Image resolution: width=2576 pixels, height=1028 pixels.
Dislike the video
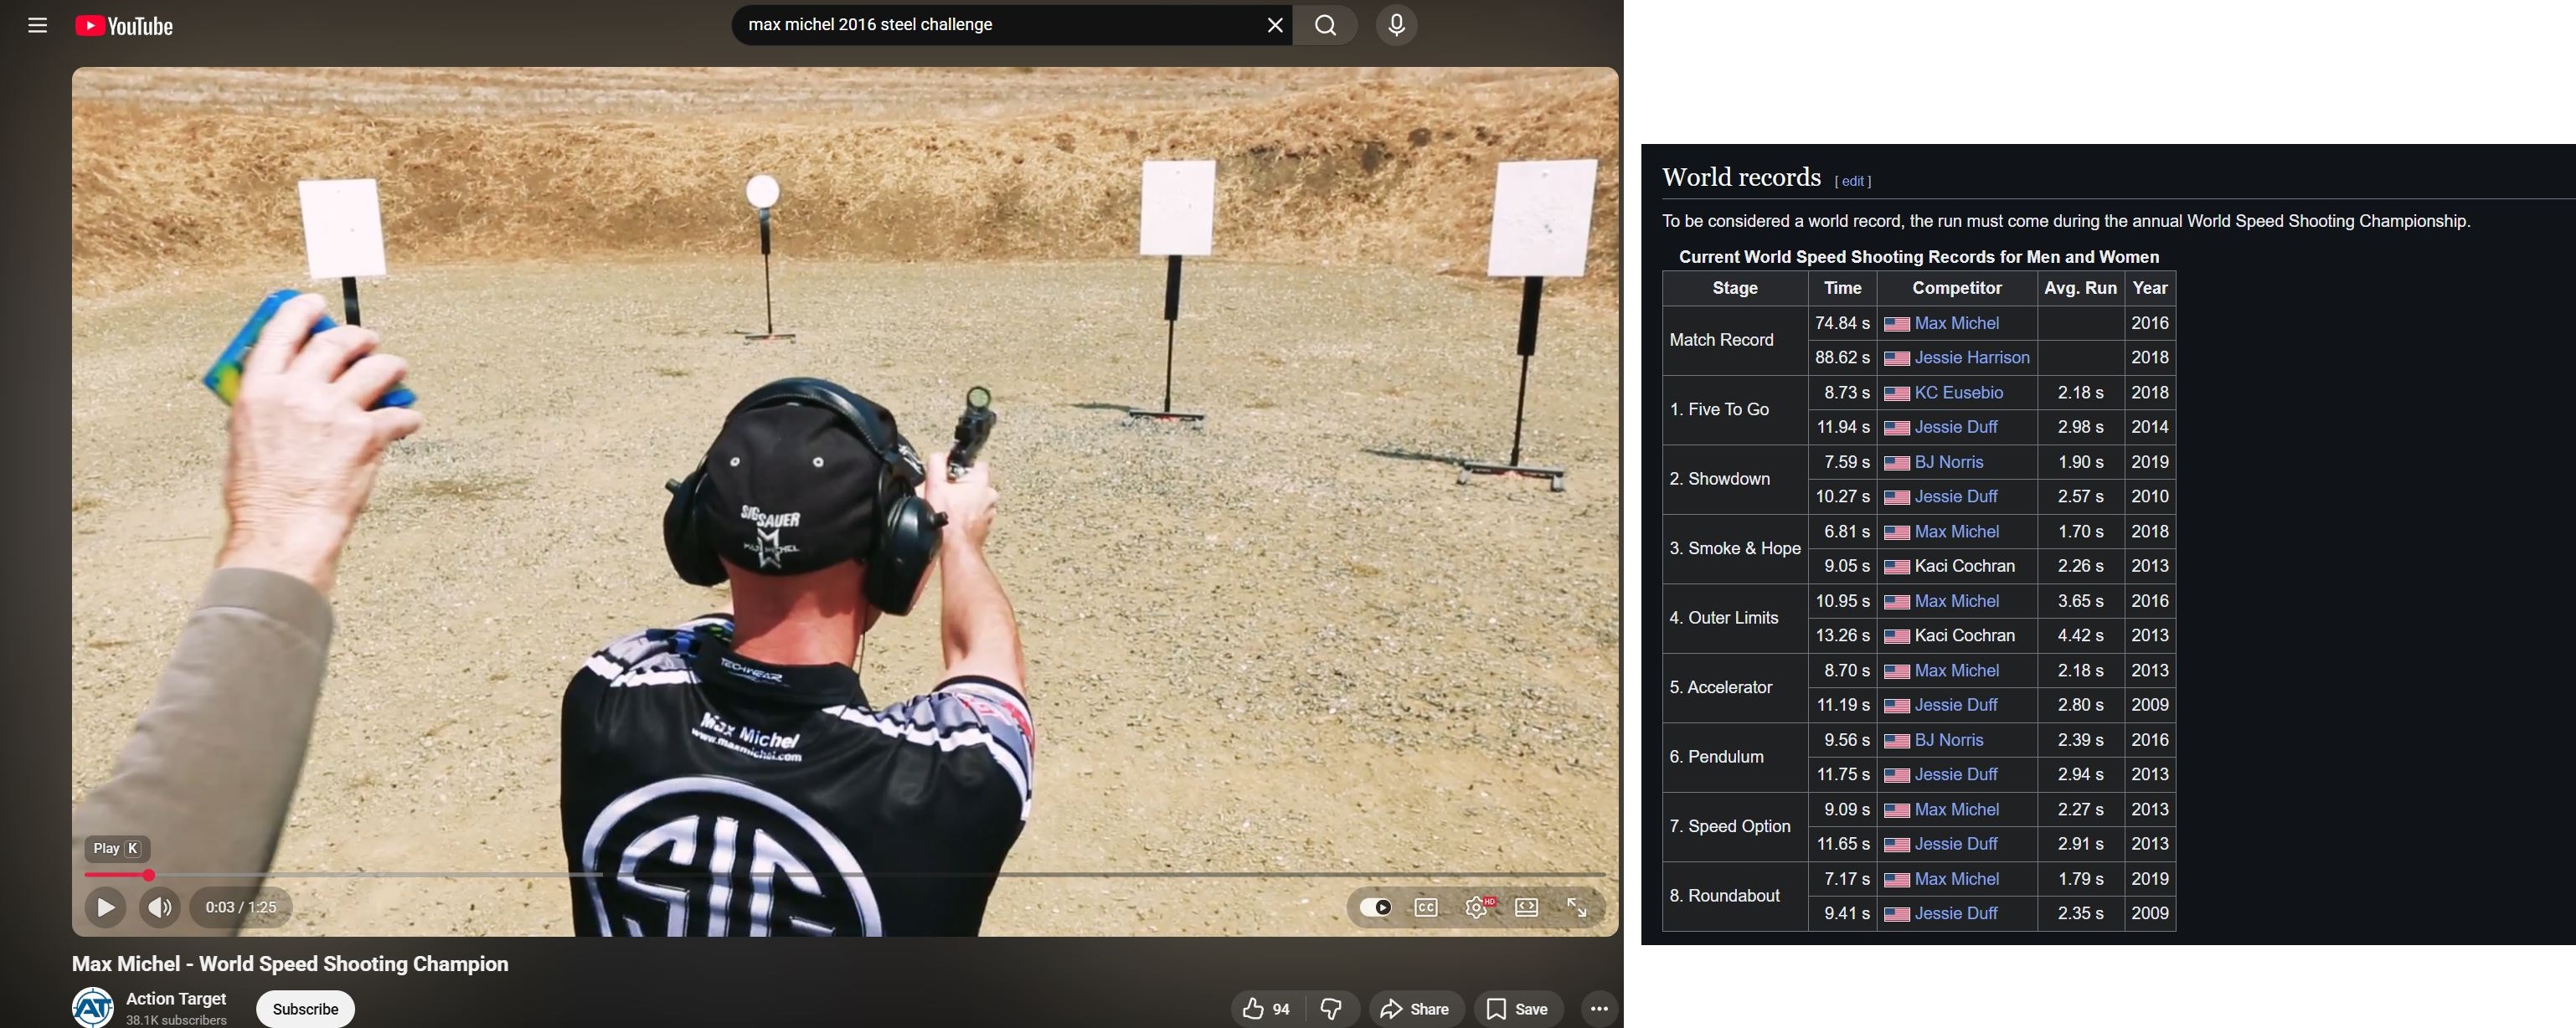[x=1331, y=1009]
